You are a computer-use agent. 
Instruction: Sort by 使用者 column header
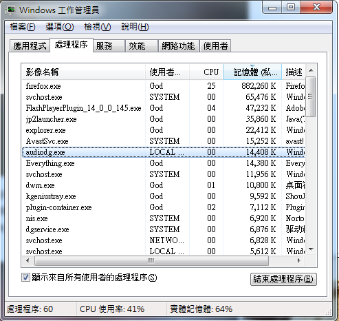coord(167,72)
